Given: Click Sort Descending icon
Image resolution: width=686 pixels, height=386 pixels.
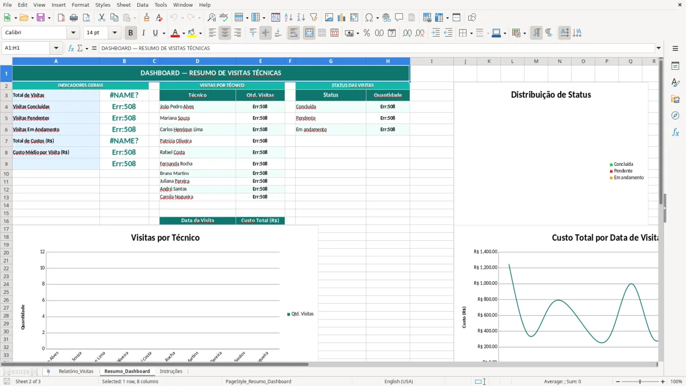Looking at the screenshot, I should [x=301, y=18].
